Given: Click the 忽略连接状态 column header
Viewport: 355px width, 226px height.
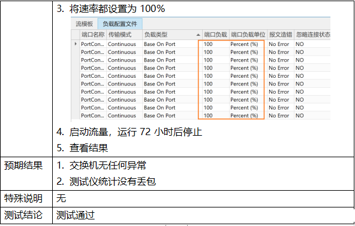Looking at the screenshot, I should point(312,35).
